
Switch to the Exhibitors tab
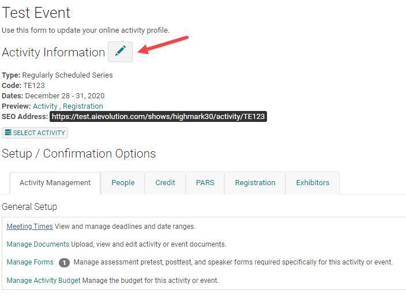tap(313, 183)
